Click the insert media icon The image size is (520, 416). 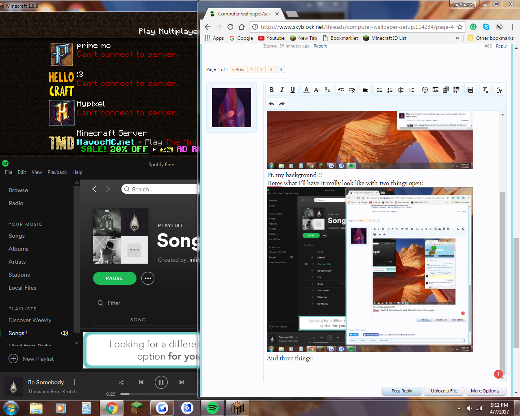pyautogui.click(x=446, y=90)
